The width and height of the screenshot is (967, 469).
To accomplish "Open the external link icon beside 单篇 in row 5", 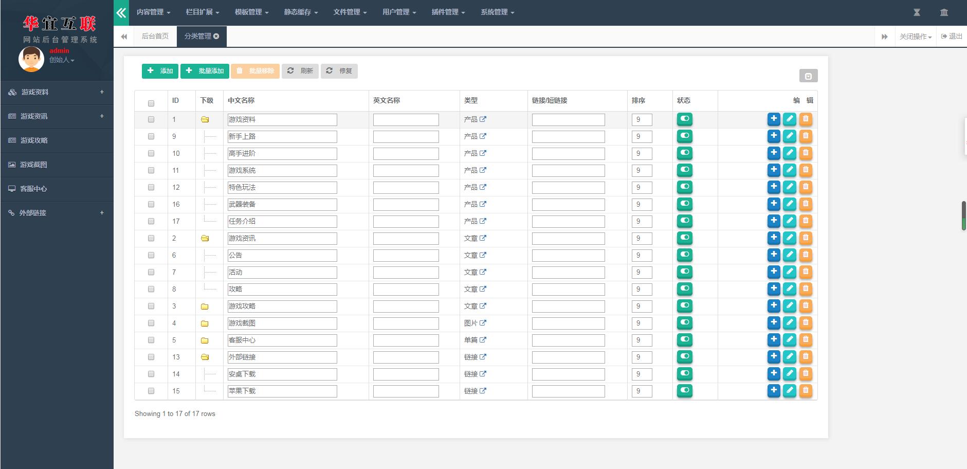I will 483,340.
